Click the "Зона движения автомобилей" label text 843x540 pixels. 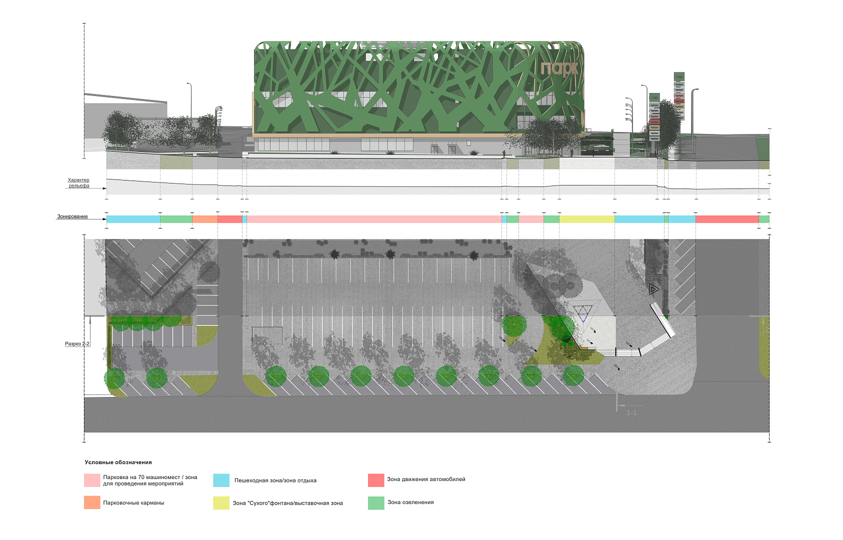click(x=425, y=479)
